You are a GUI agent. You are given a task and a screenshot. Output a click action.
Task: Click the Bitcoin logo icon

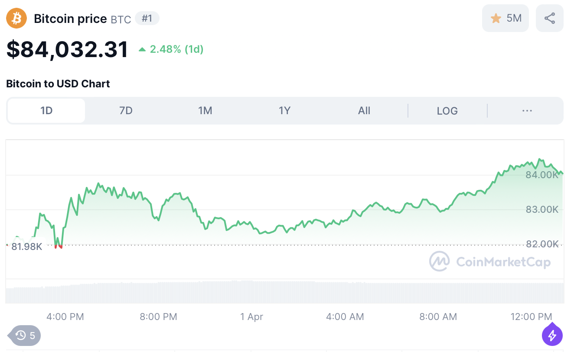(16, 18)
